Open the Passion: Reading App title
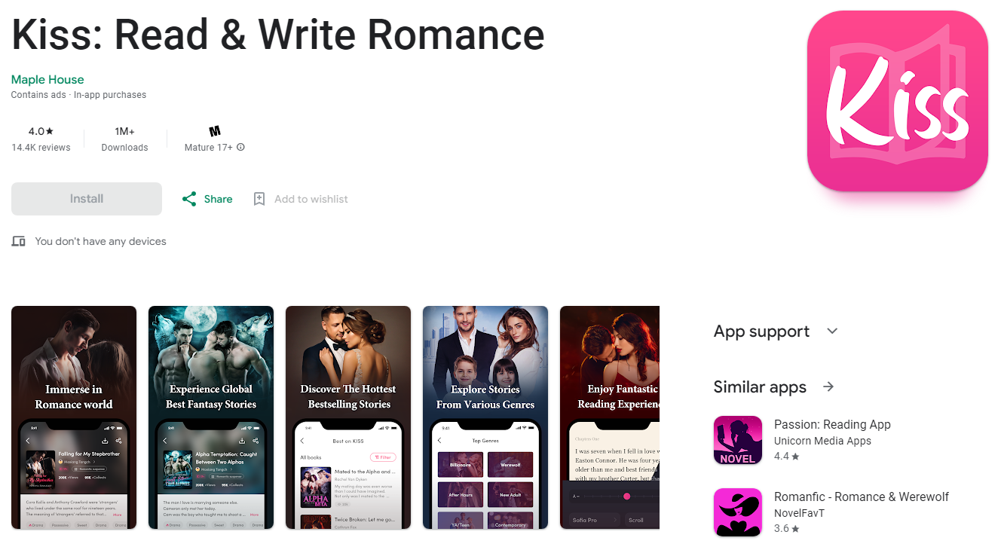This screenshot has height=550, width=998. [x=832, y=424]
